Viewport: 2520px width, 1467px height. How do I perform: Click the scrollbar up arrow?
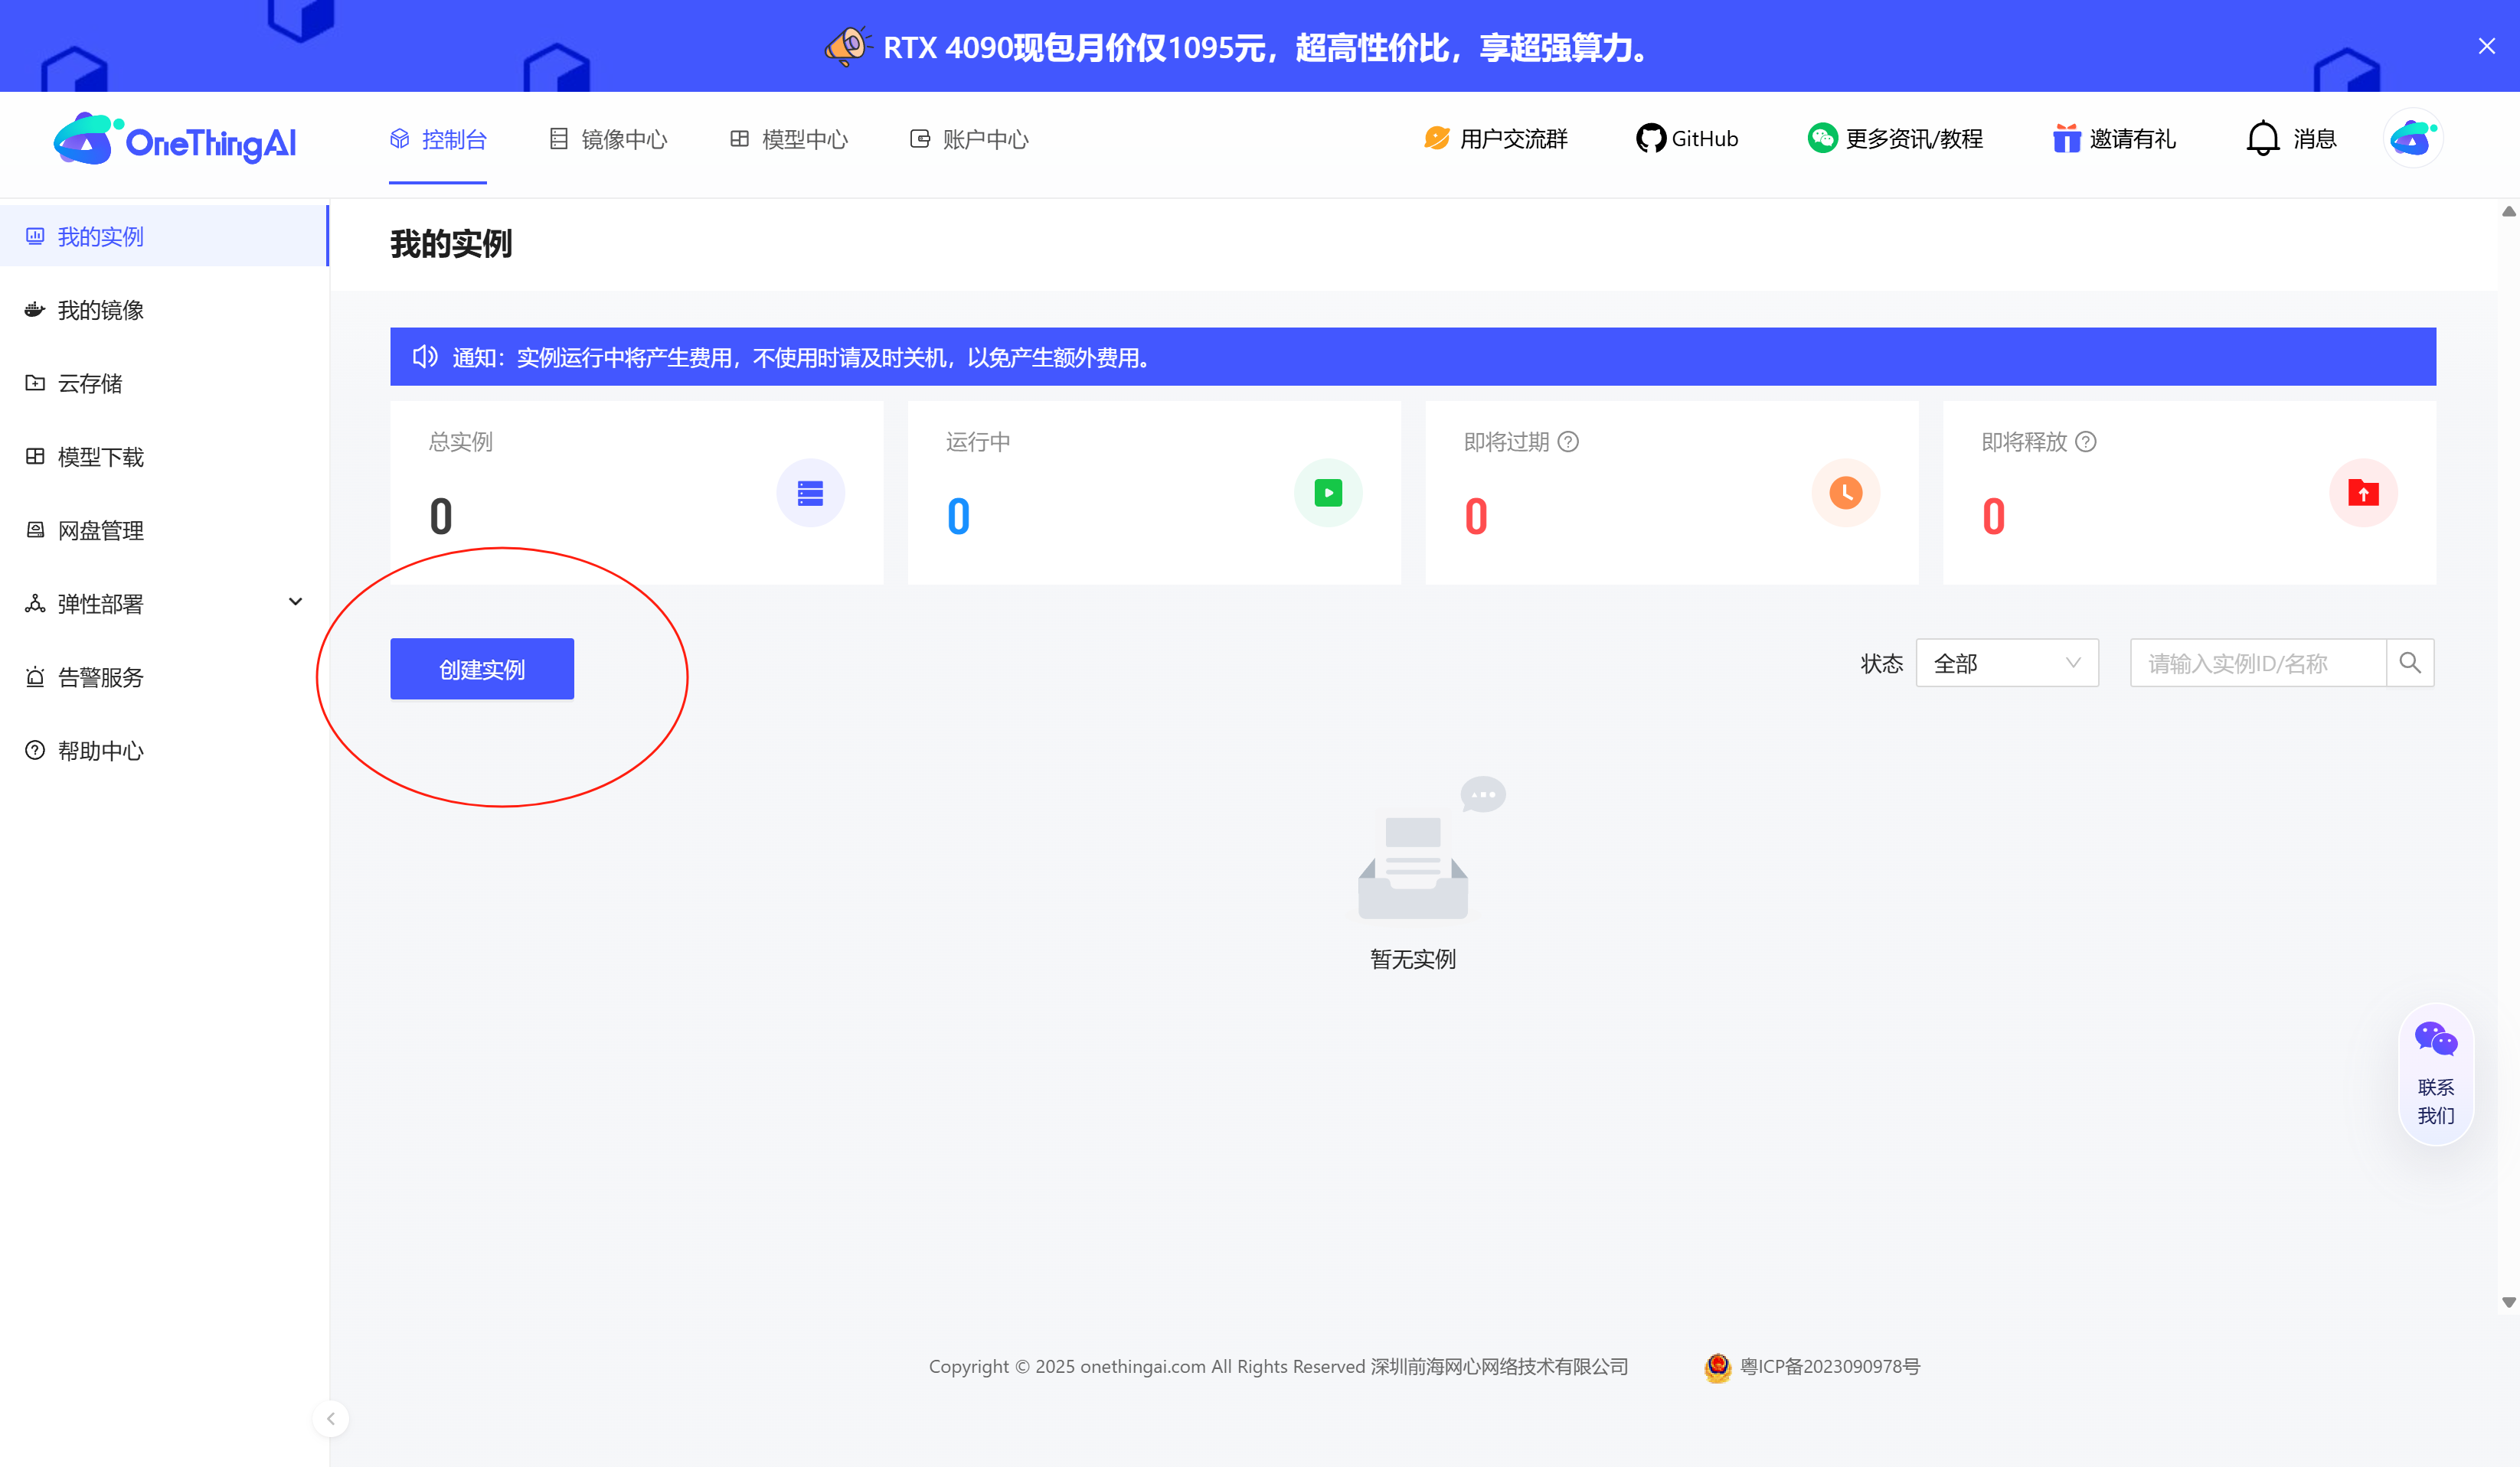(2508, 211)
